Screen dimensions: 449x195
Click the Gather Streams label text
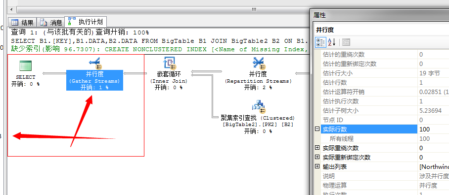click(x=94, y=81)
